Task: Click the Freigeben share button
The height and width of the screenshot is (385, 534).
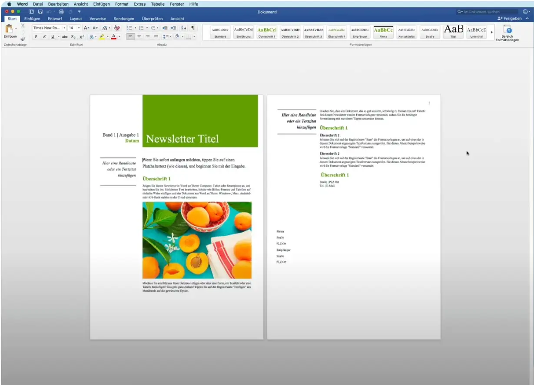Action: [x=510, y=19]
